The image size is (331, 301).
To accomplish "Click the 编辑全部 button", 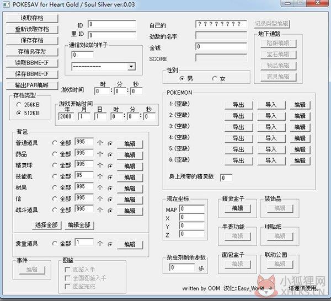I will (79, 225).
